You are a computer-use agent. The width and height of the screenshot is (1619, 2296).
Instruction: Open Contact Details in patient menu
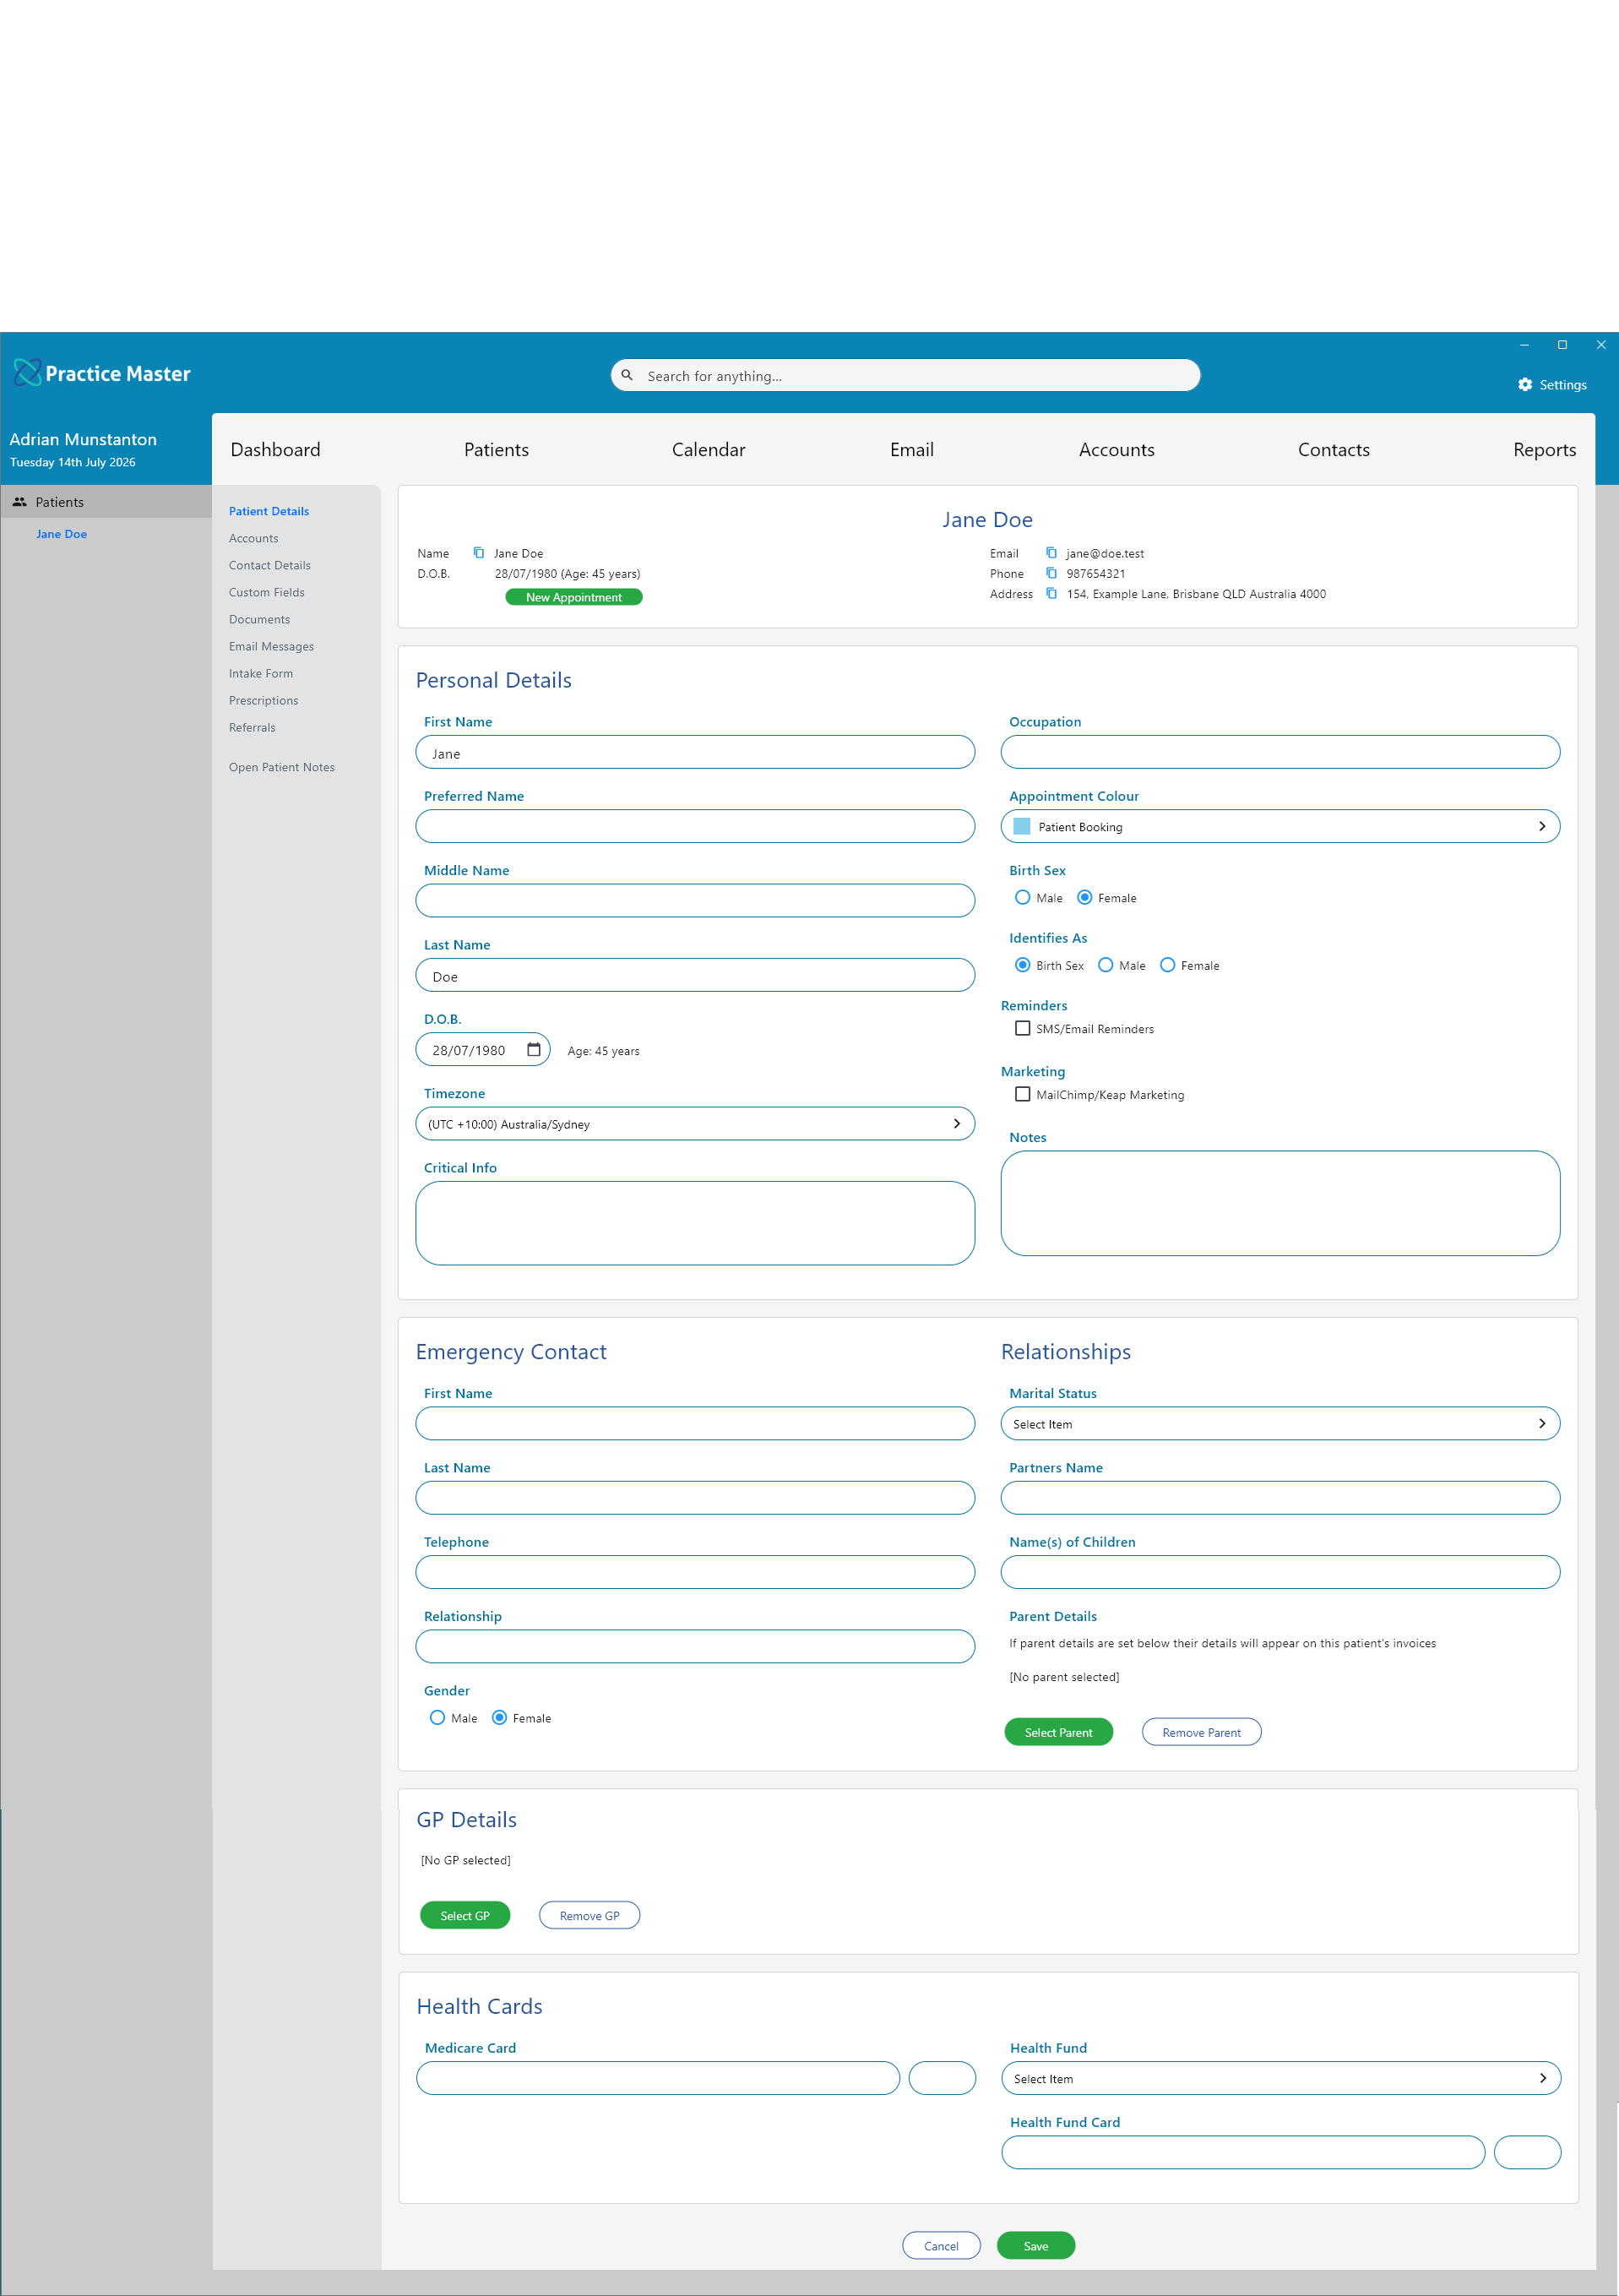coord(270,565)
